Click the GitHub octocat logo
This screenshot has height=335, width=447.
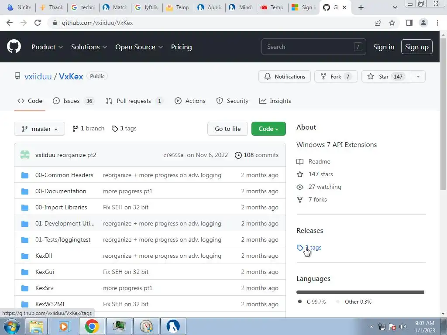click(x=14, y=46)
